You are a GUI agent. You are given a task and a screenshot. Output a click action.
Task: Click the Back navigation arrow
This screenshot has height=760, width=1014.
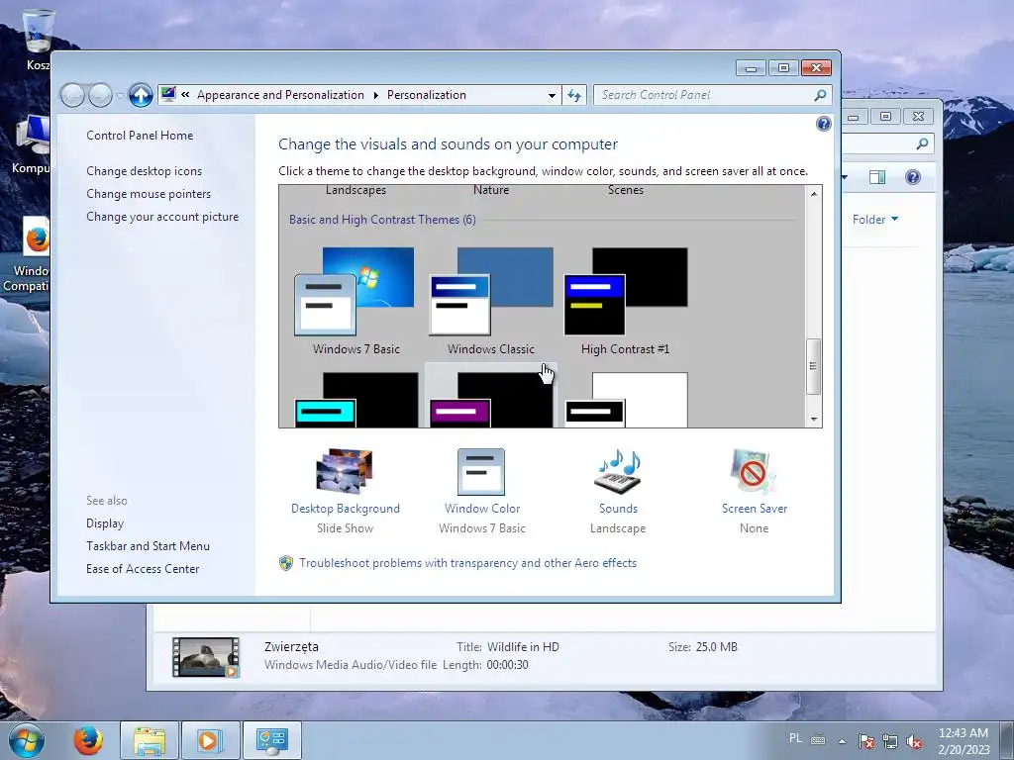pyautogui.click(x=72, y=96)
